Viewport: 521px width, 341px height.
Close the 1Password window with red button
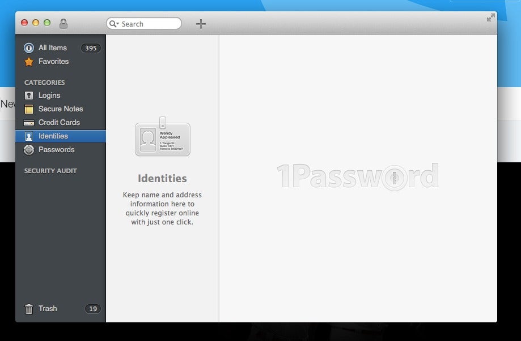[24, 23]
